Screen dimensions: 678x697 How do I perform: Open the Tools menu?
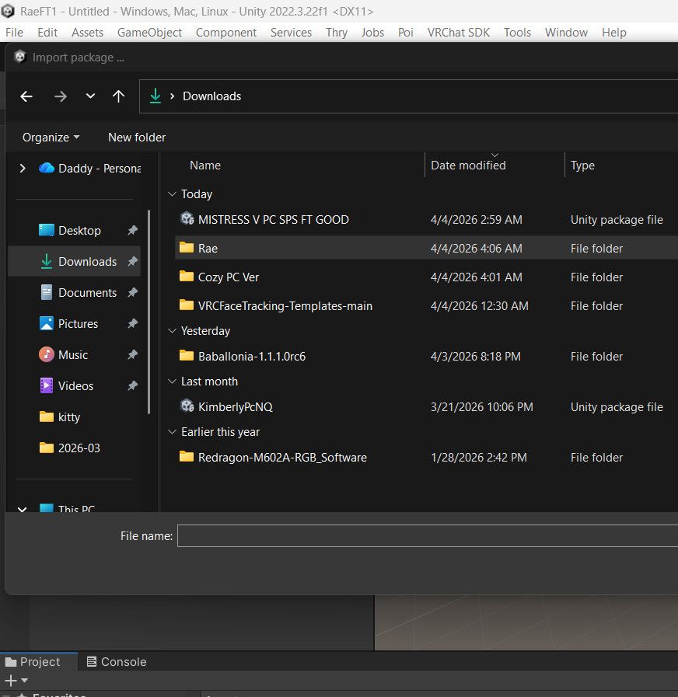coord(517,33)
